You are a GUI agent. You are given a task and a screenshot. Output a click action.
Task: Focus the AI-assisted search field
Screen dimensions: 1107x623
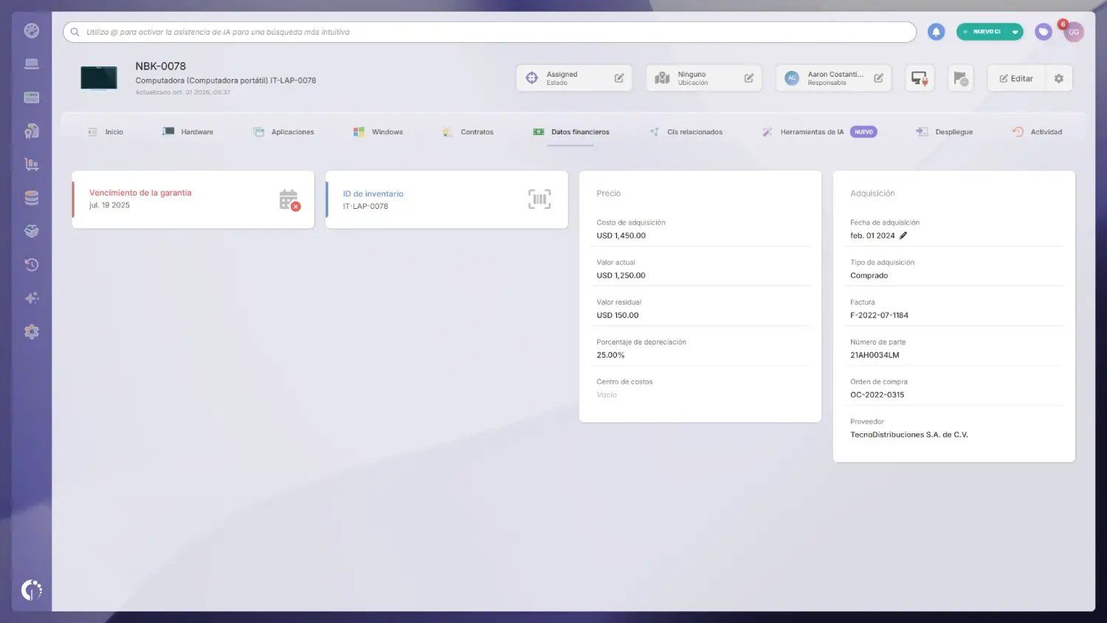tap(489, 32)
